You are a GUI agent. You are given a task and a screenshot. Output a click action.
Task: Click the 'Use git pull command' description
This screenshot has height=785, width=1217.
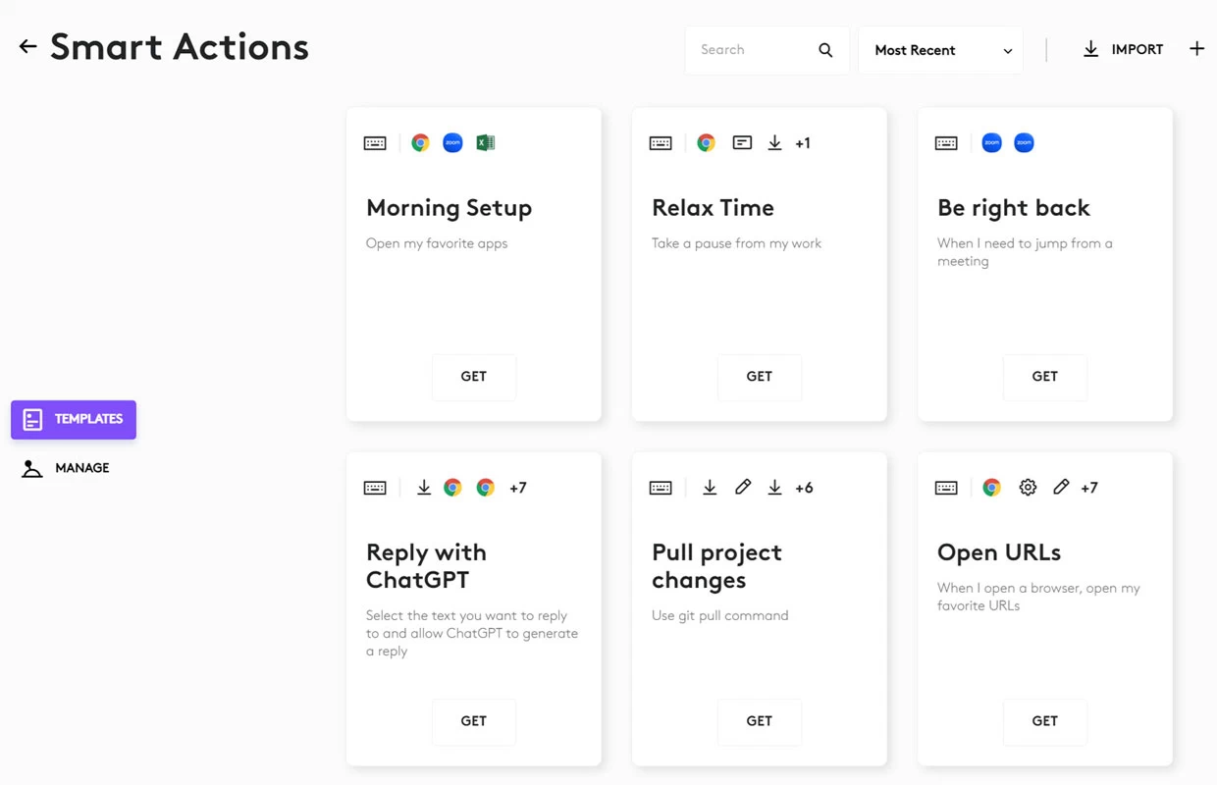(x=719, y=616)
